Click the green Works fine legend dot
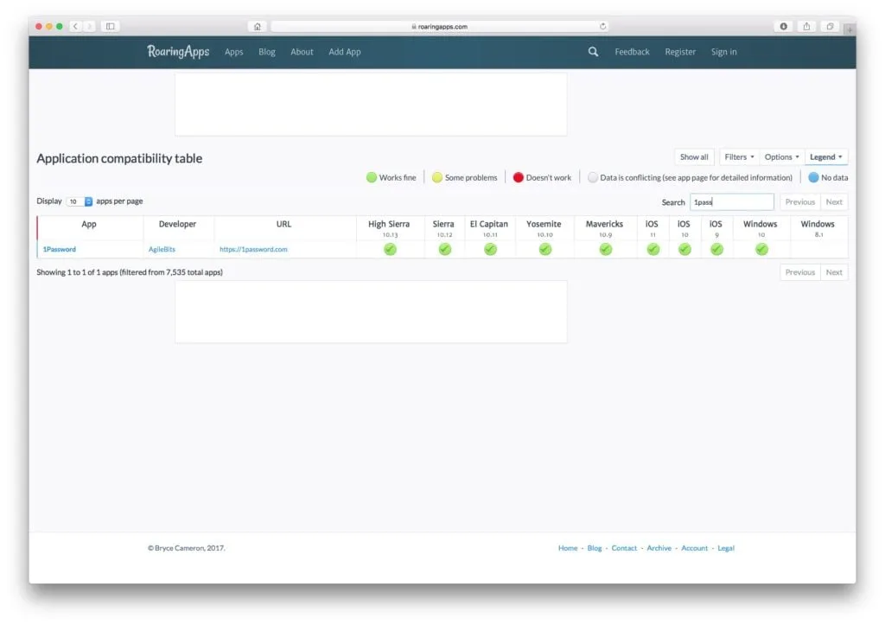This screenshot has width=885, height=625. coord(371,177)
